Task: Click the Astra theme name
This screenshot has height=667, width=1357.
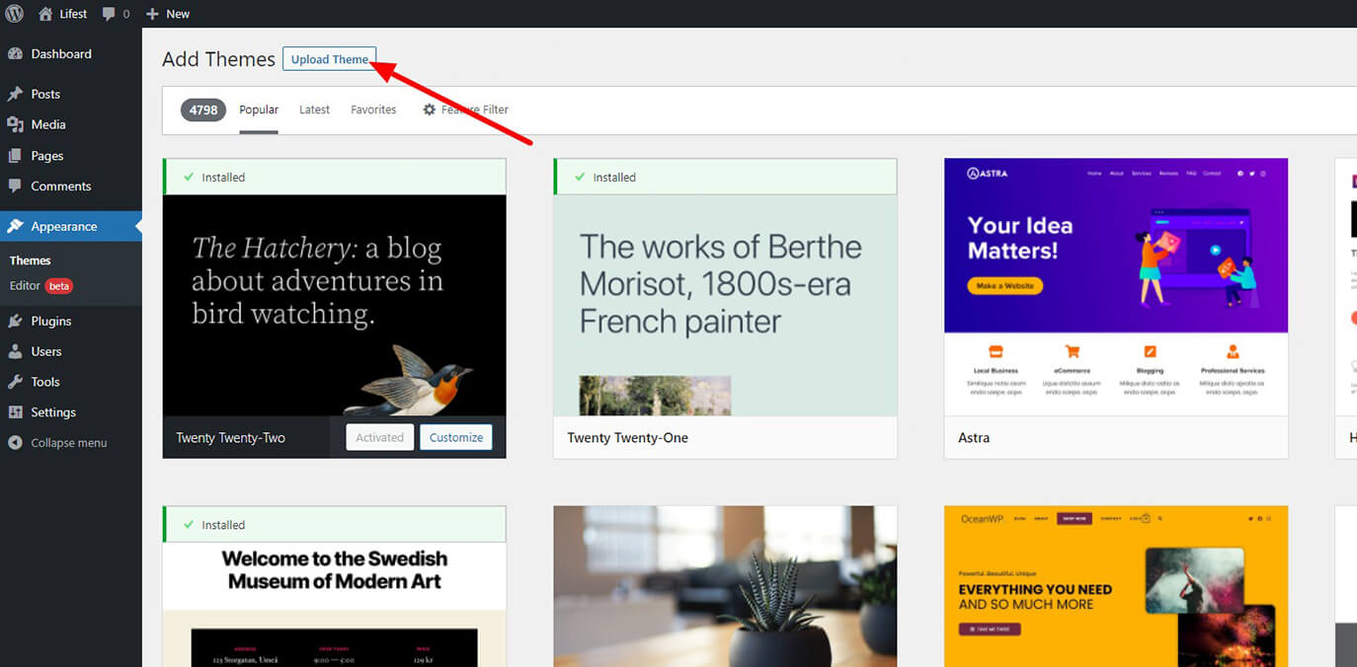Action: tap(974, 437)
